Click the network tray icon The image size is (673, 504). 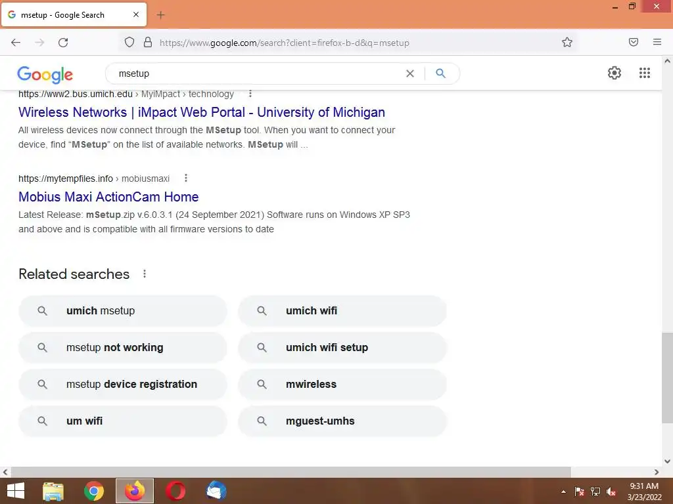click(595, 492)
